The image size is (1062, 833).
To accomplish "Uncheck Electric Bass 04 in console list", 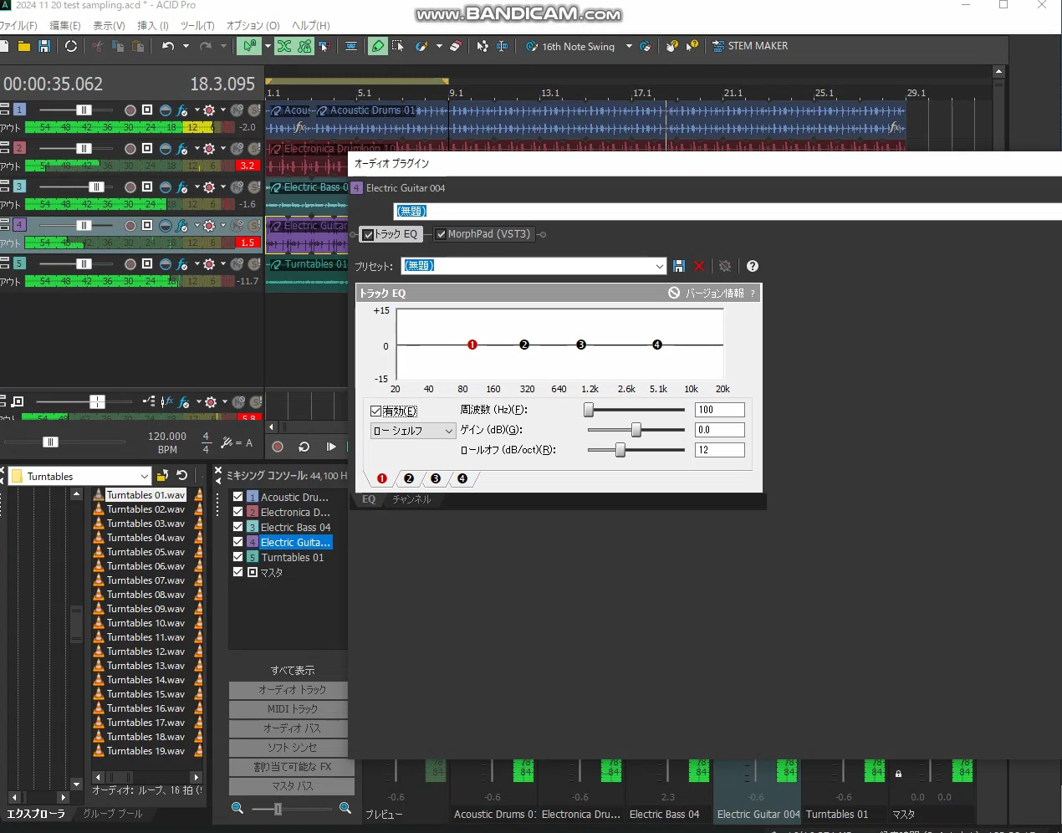I will (x=237, y=527).
